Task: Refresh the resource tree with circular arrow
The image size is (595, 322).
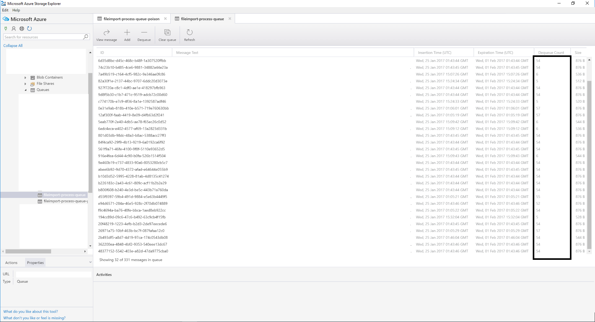Action: click(29, 28)
